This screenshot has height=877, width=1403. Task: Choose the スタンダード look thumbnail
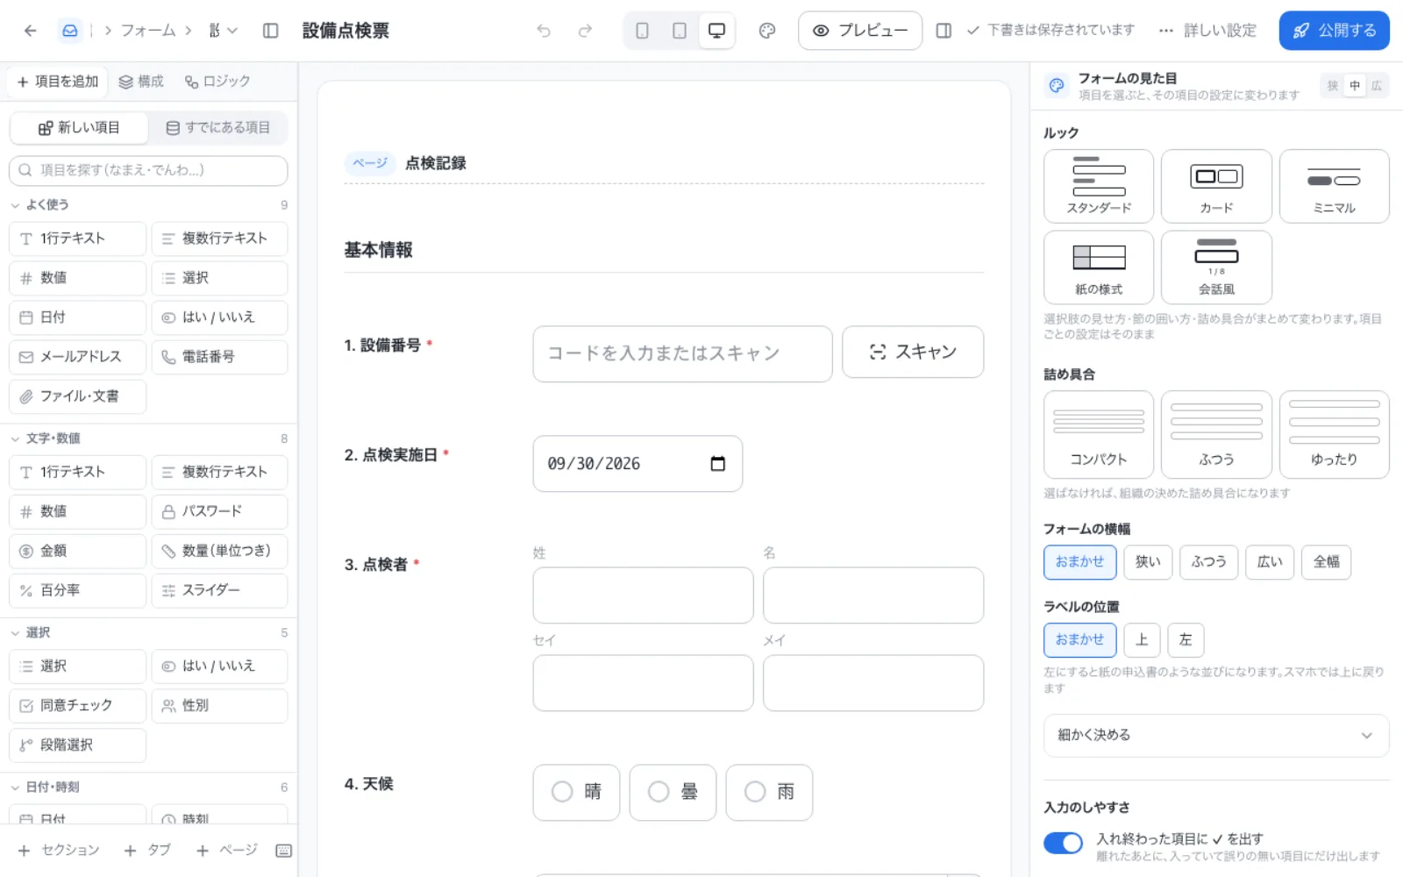(x=1099, y=186)
